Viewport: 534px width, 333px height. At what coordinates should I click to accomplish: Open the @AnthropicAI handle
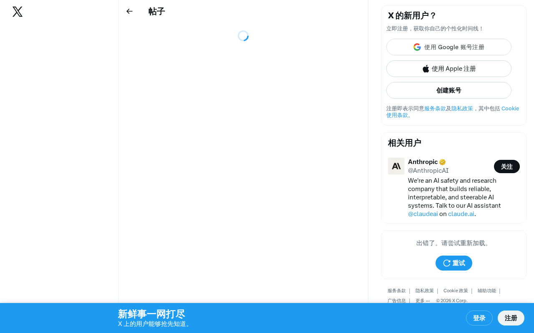pos(428,170)
